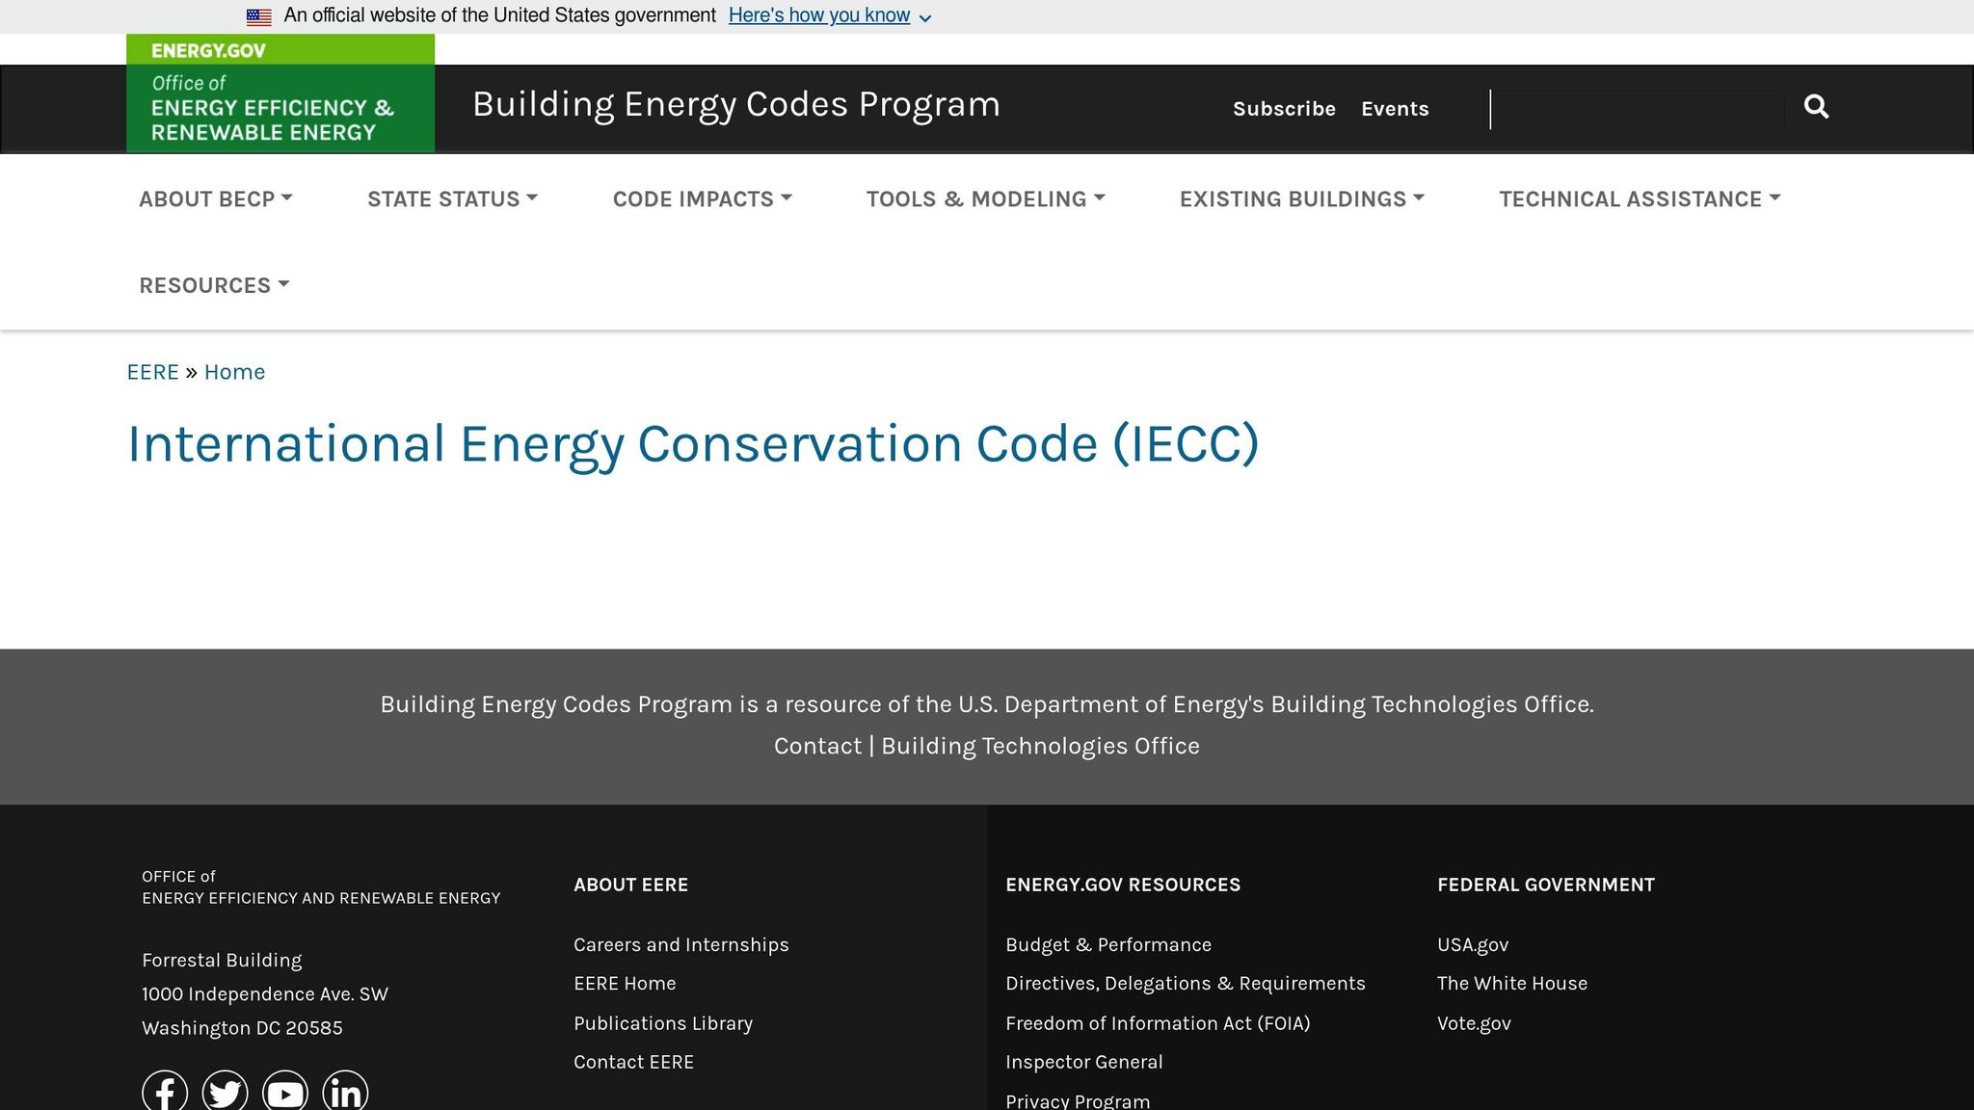
Task: Open the YouTube channel icon
Action: pyautogui.click(x=285, y=1092)
